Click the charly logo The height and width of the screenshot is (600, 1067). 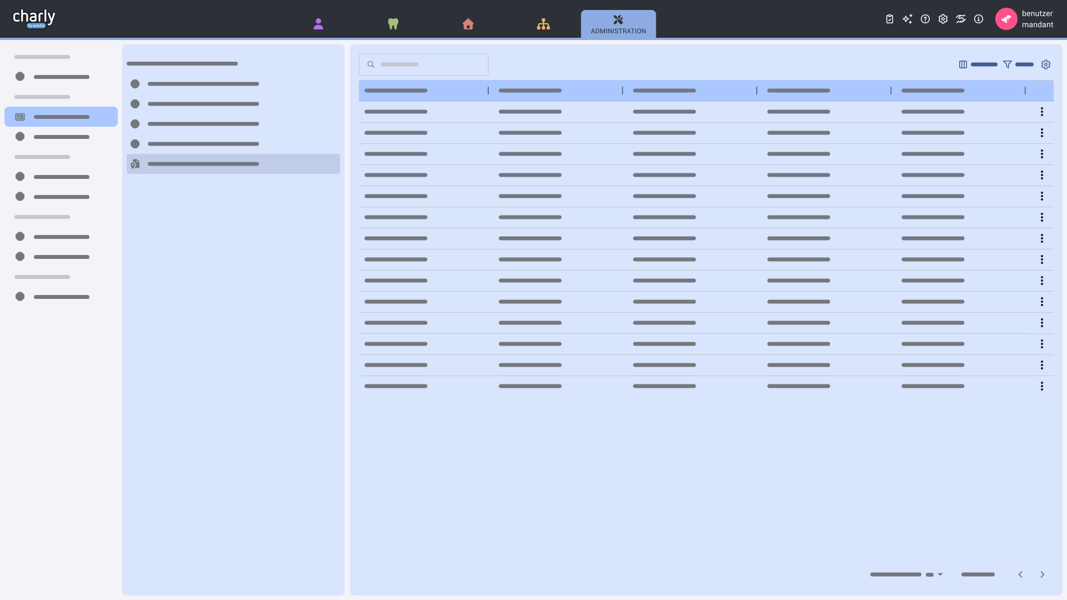pyautogui.click(x=34, y=19)
